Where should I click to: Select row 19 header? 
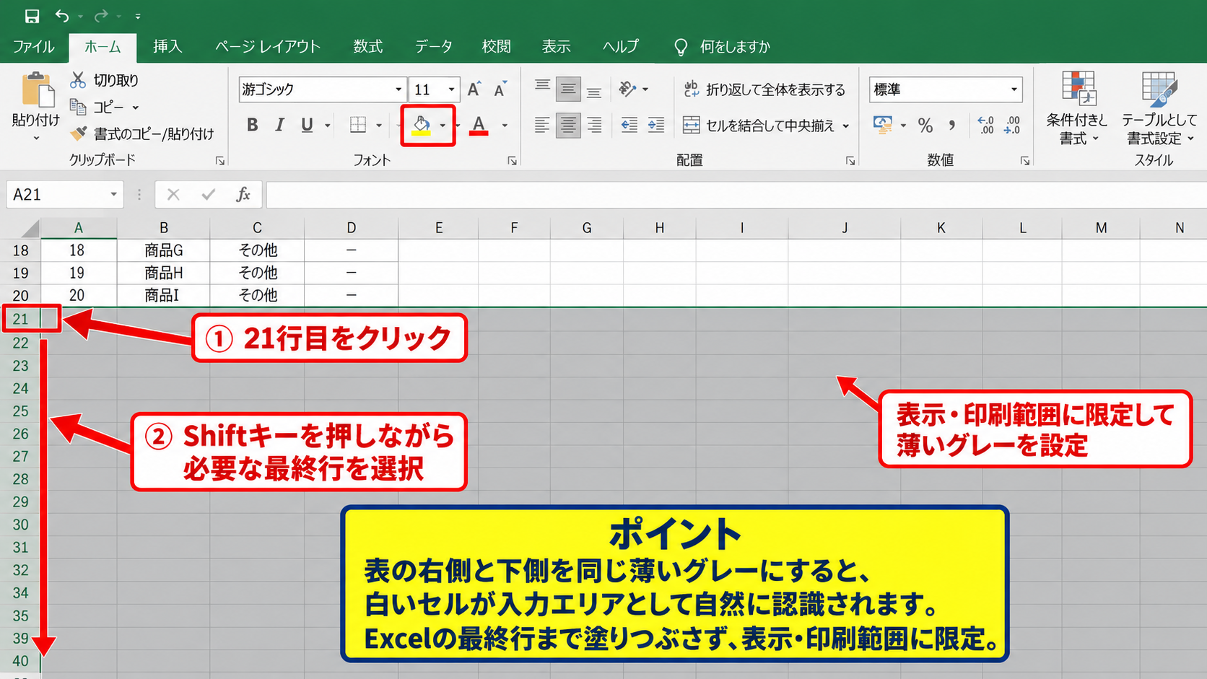(x=20, y=273)
